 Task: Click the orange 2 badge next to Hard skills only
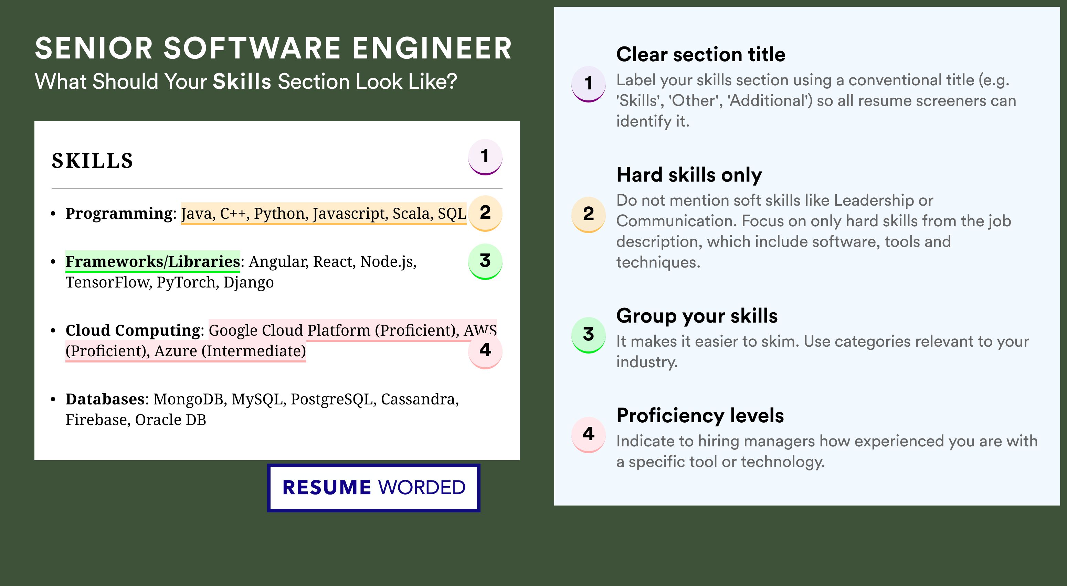point(589,215)
